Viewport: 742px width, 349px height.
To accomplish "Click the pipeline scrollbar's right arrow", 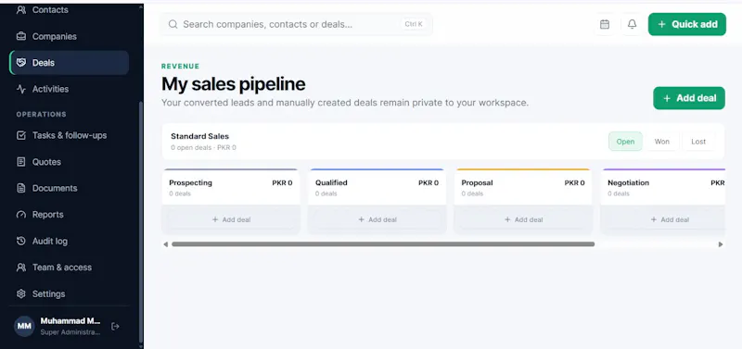I will click(x=721, y=244).
